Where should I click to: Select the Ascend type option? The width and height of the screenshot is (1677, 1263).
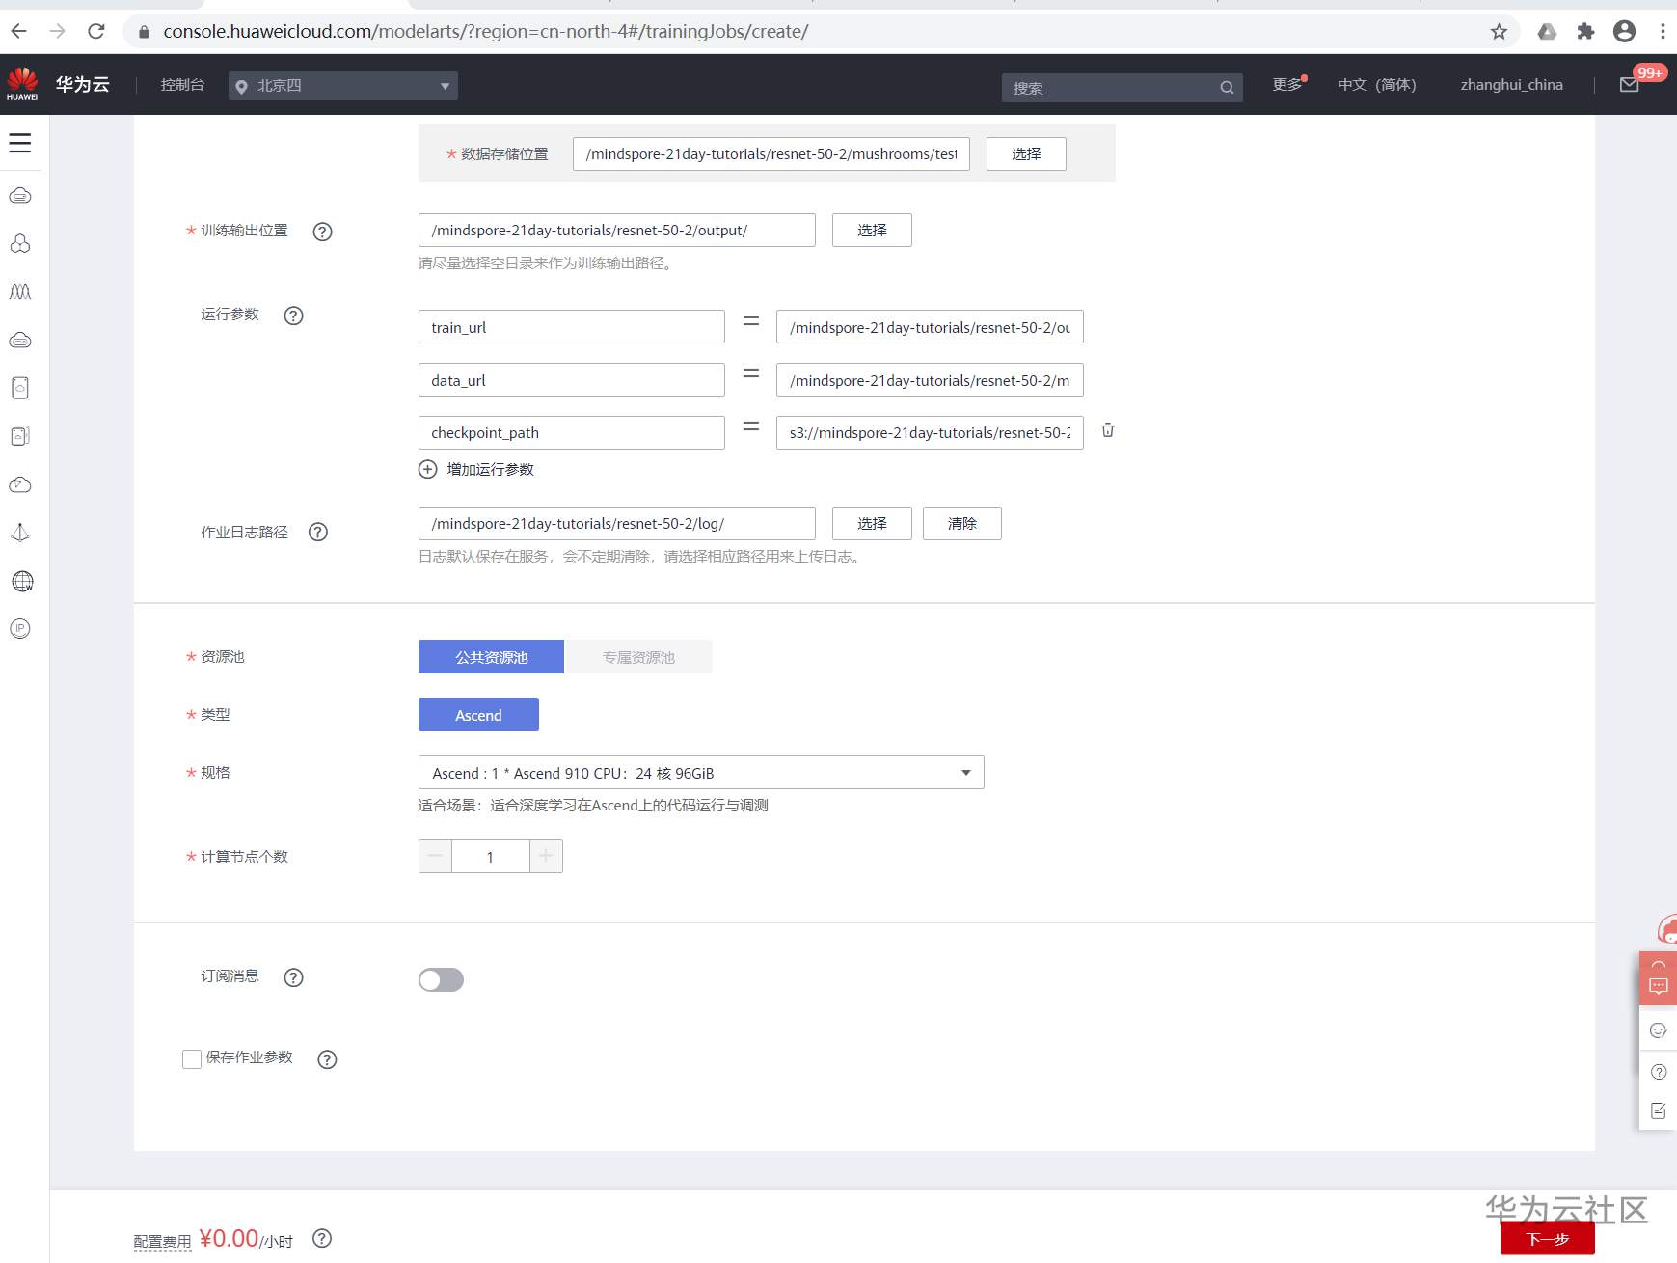coord(478,715)
